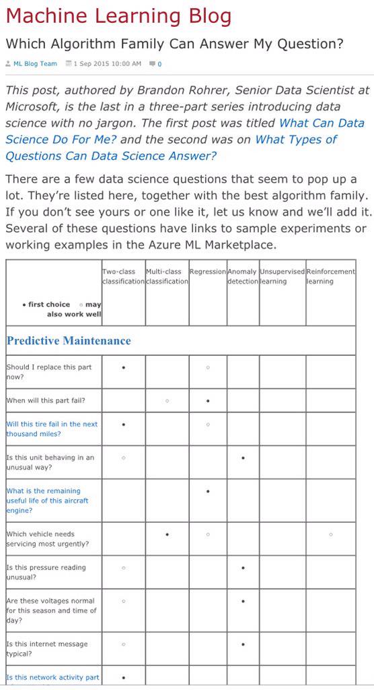Click the Regression dot for part fail row
The height and width of the screenshot is (690, 374).
click(208, 401)
